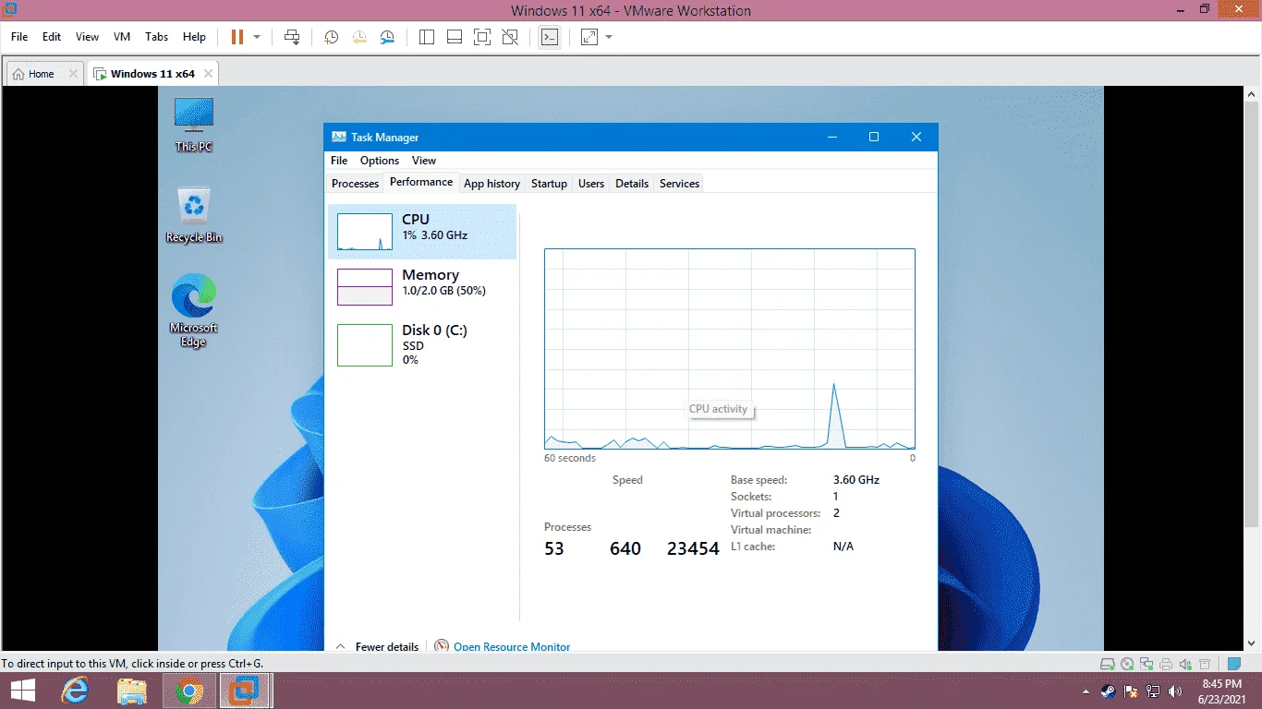Click the CD/DVD drive status icon
This screenshot has width=1262, height=709.
(x=1127, y=664)
